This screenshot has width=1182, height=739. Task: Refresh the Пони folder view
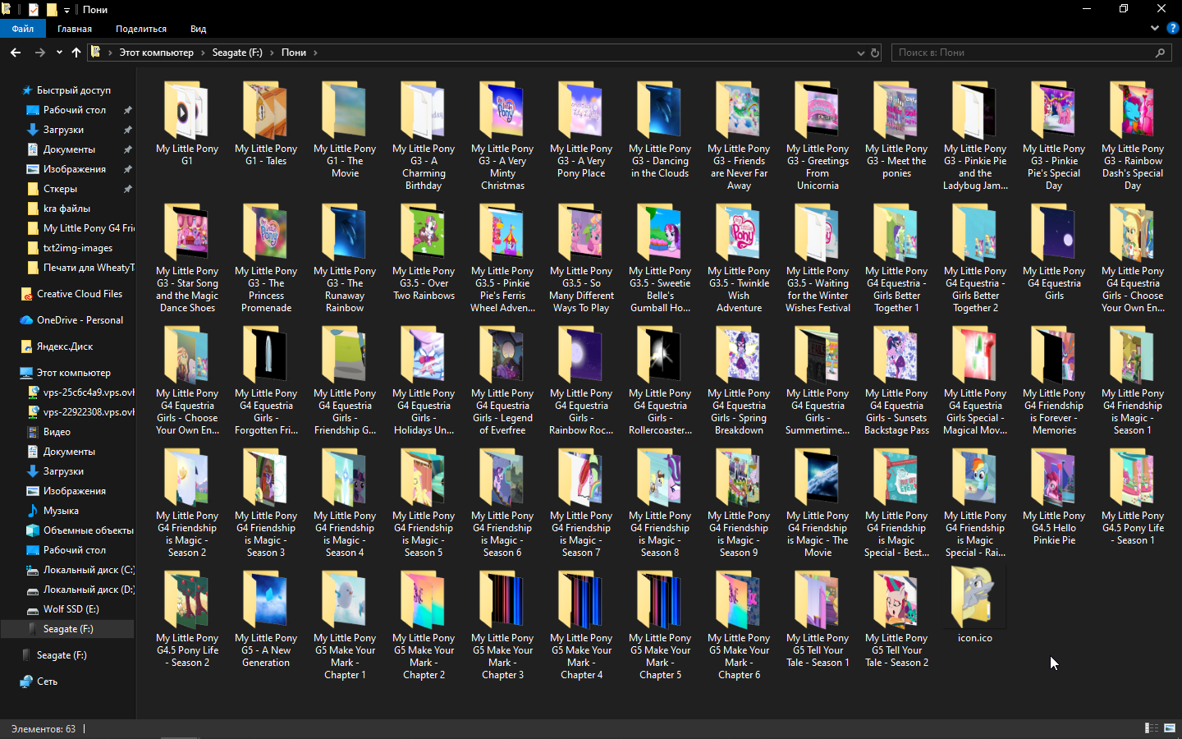(x=875, y=53)
